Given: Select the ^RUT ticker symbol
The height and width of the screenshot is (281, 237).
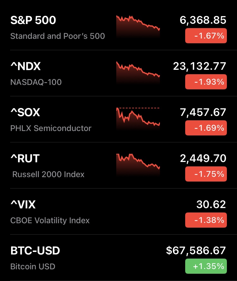Looking at the screenshot, I should (25, 159).
